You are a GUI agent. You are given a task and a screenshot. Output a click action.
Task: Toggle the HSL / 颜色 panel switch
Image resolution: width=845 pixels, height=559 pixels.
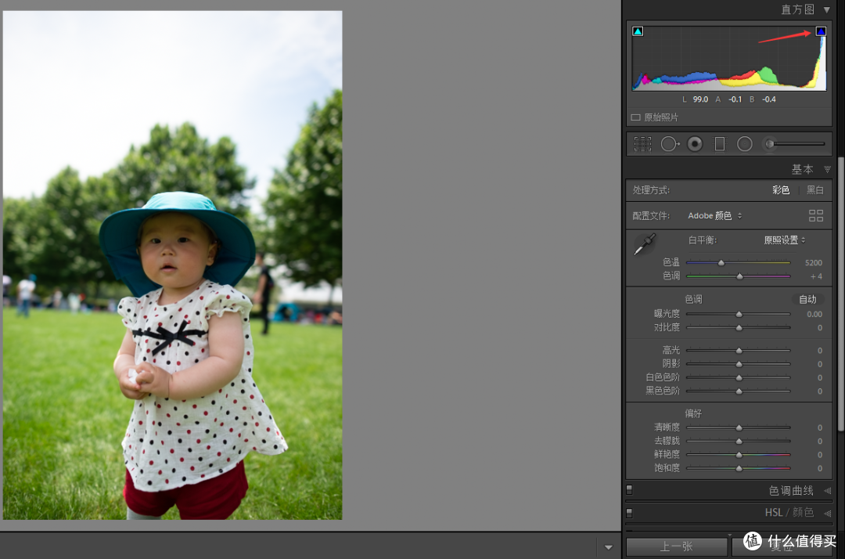pos(629,512)
